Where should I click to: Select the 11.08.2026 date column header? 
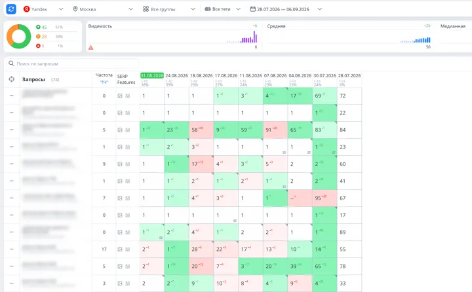point(250,75)
